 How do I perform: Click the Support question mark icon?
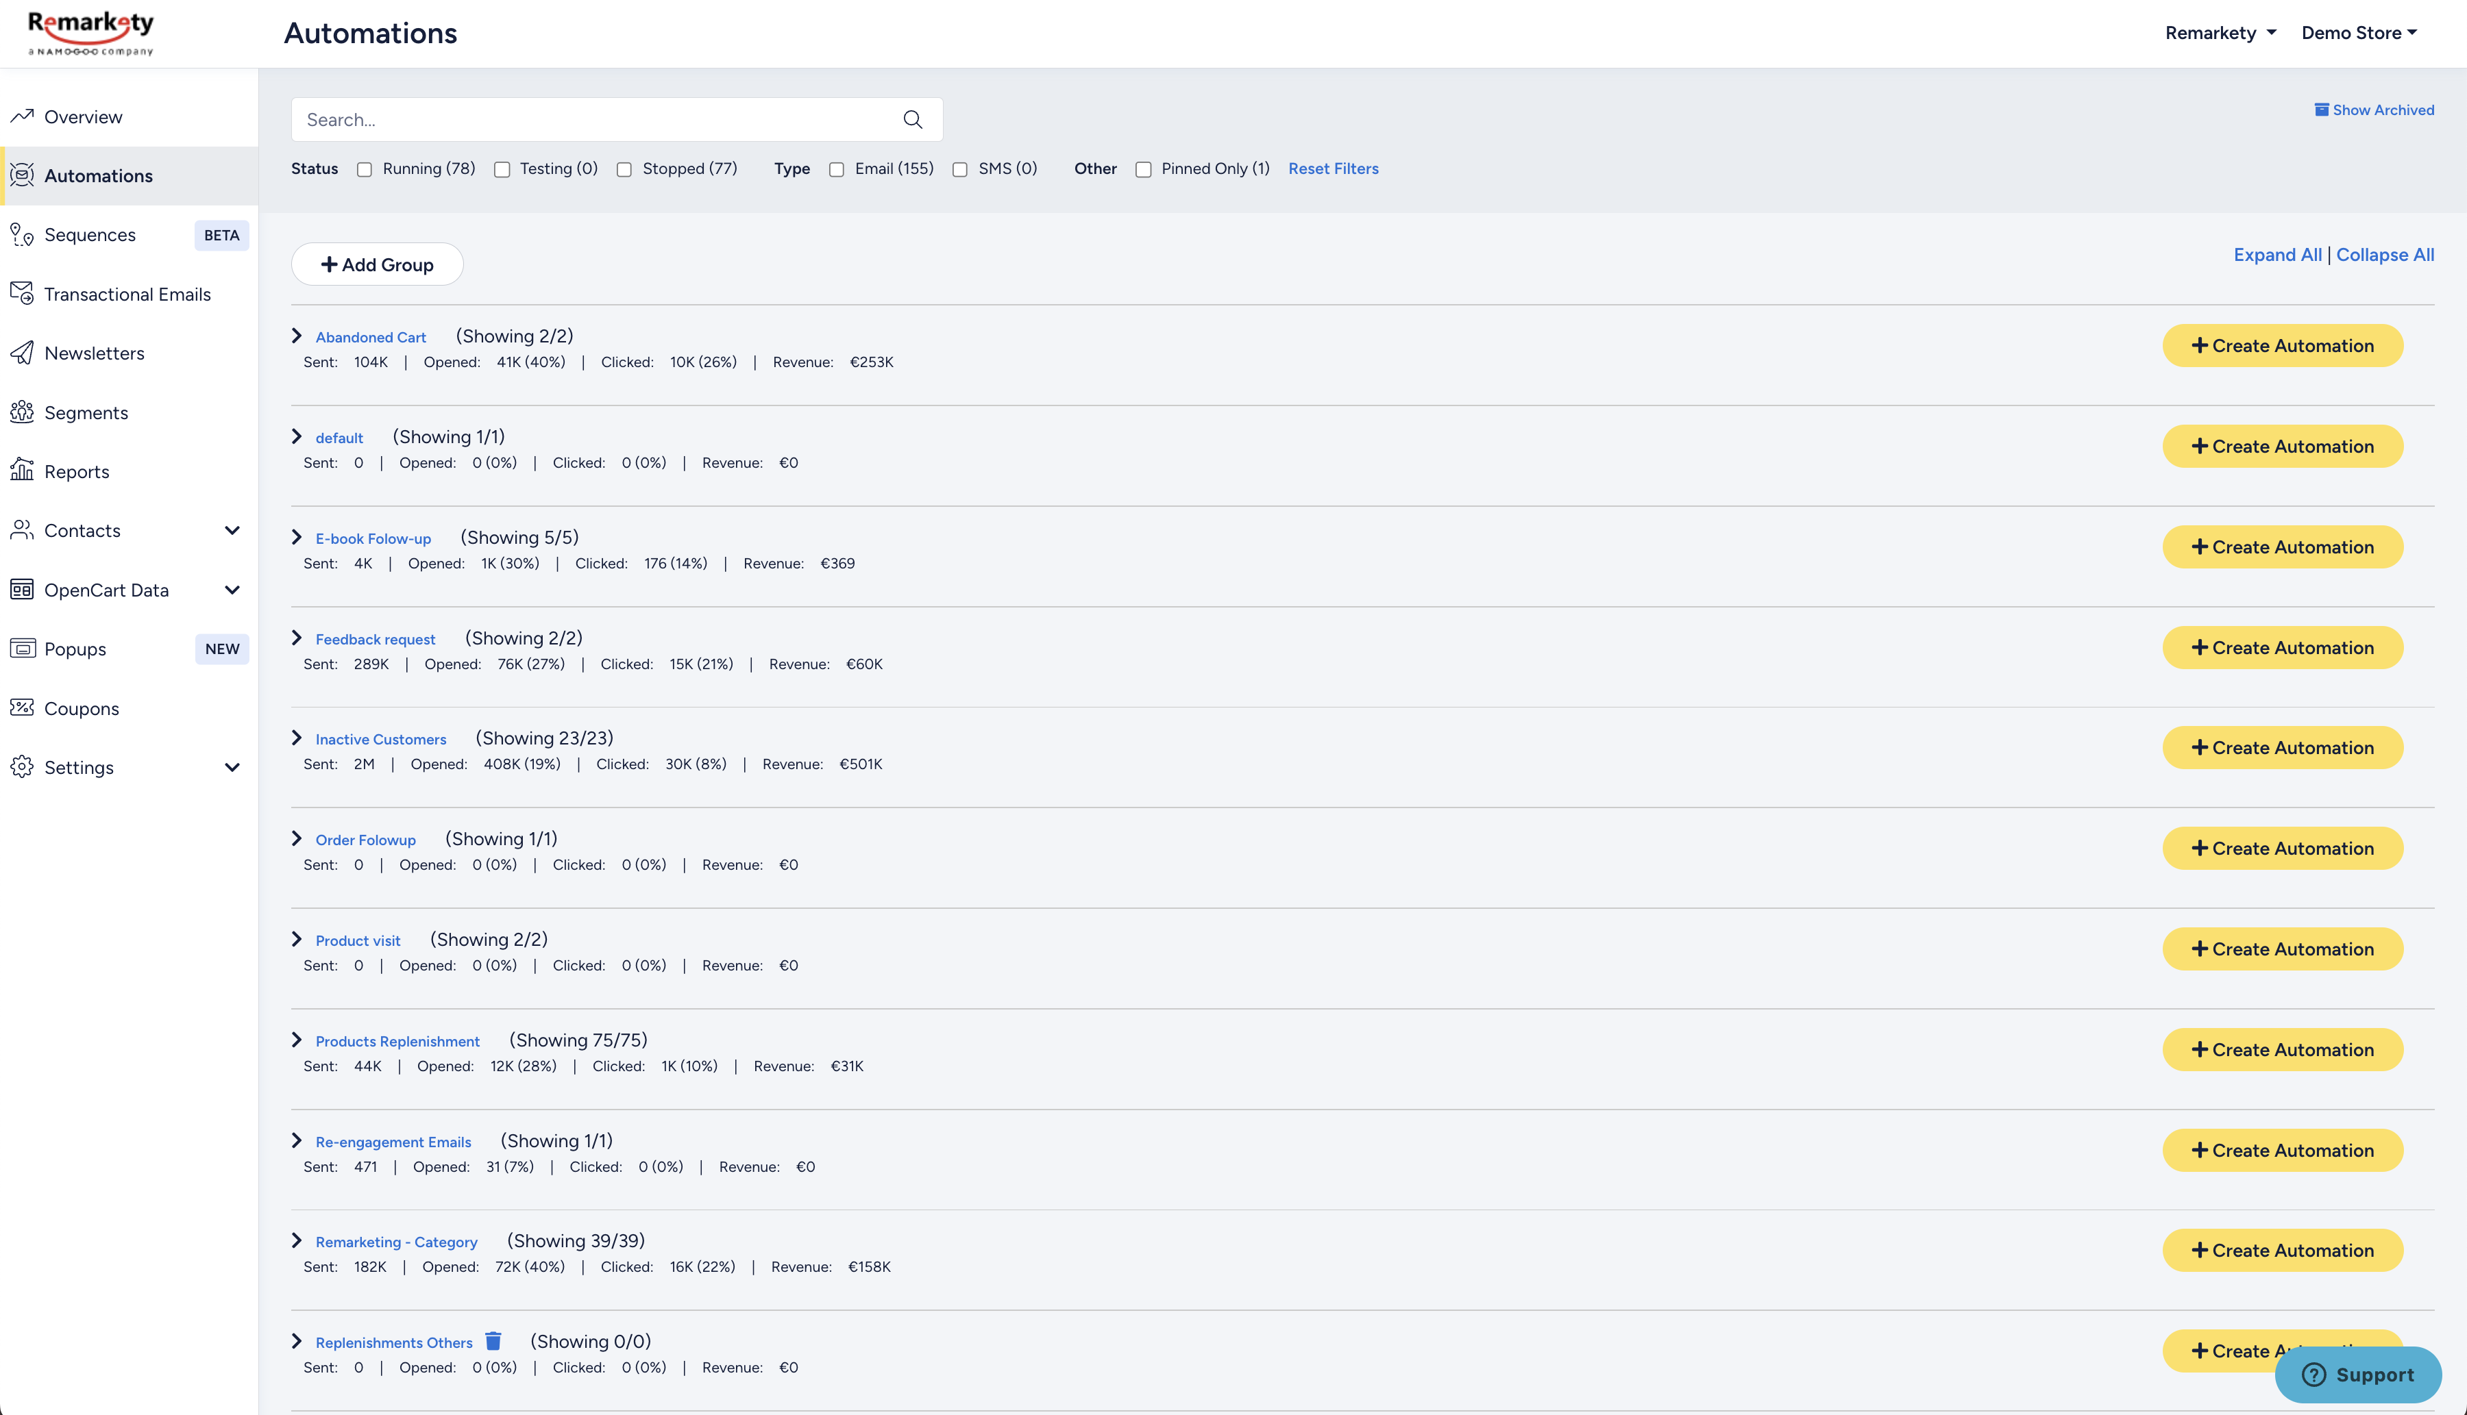point(2314,1374)
